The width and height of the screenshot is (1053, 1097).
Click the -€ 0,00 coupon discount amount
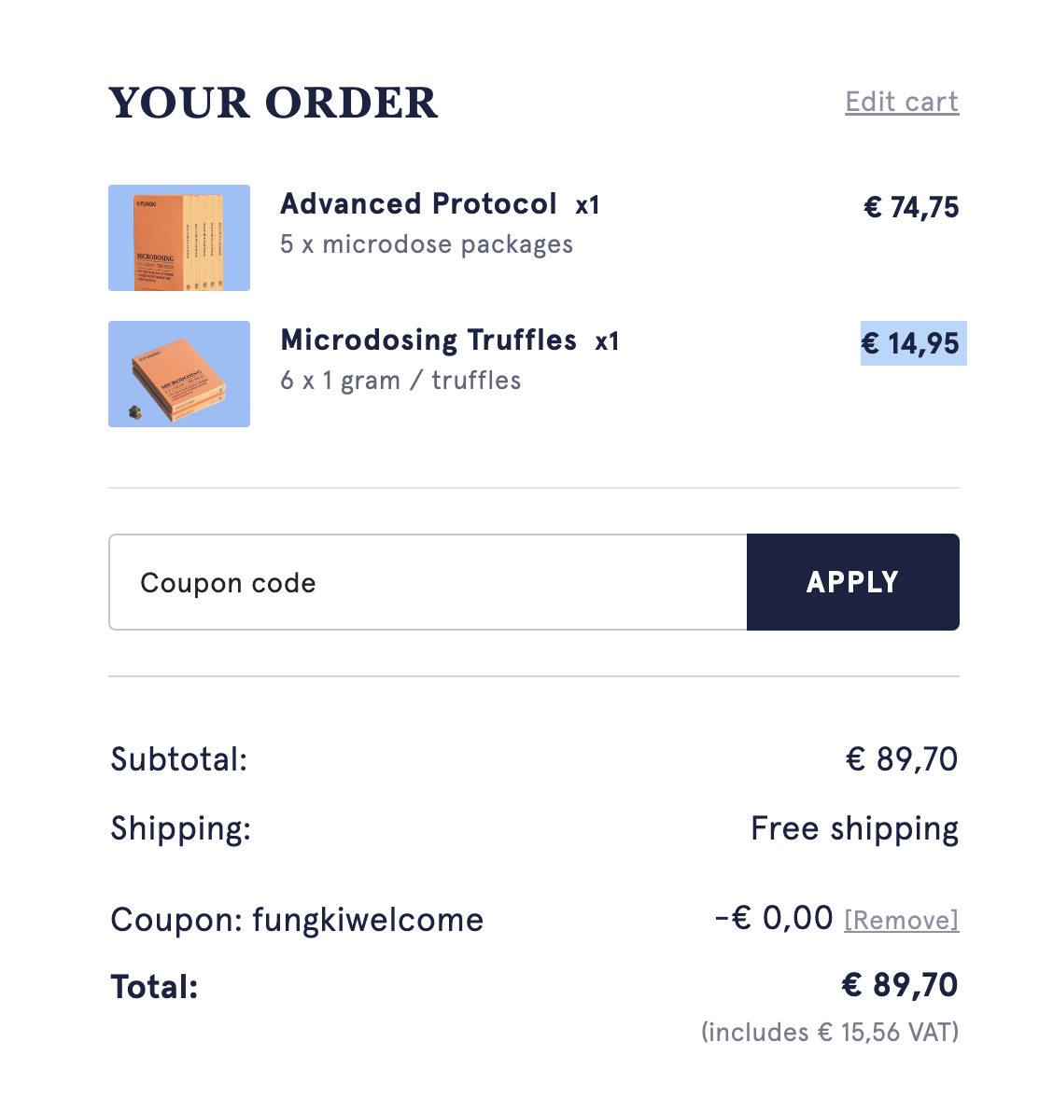[774, 918]
